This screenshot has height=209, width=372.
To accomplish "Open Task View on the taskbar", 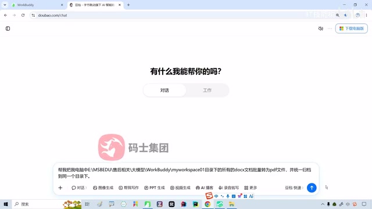I will [87, 204].
